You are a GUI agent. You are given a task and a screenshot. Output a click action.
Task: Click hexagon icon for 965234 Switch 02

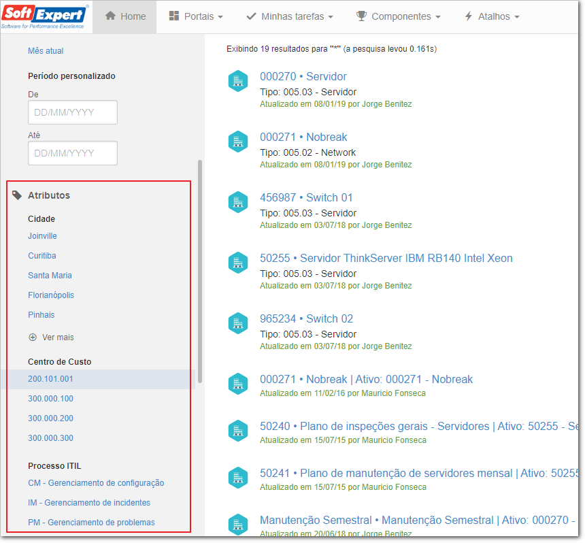[x=238, y=323]
